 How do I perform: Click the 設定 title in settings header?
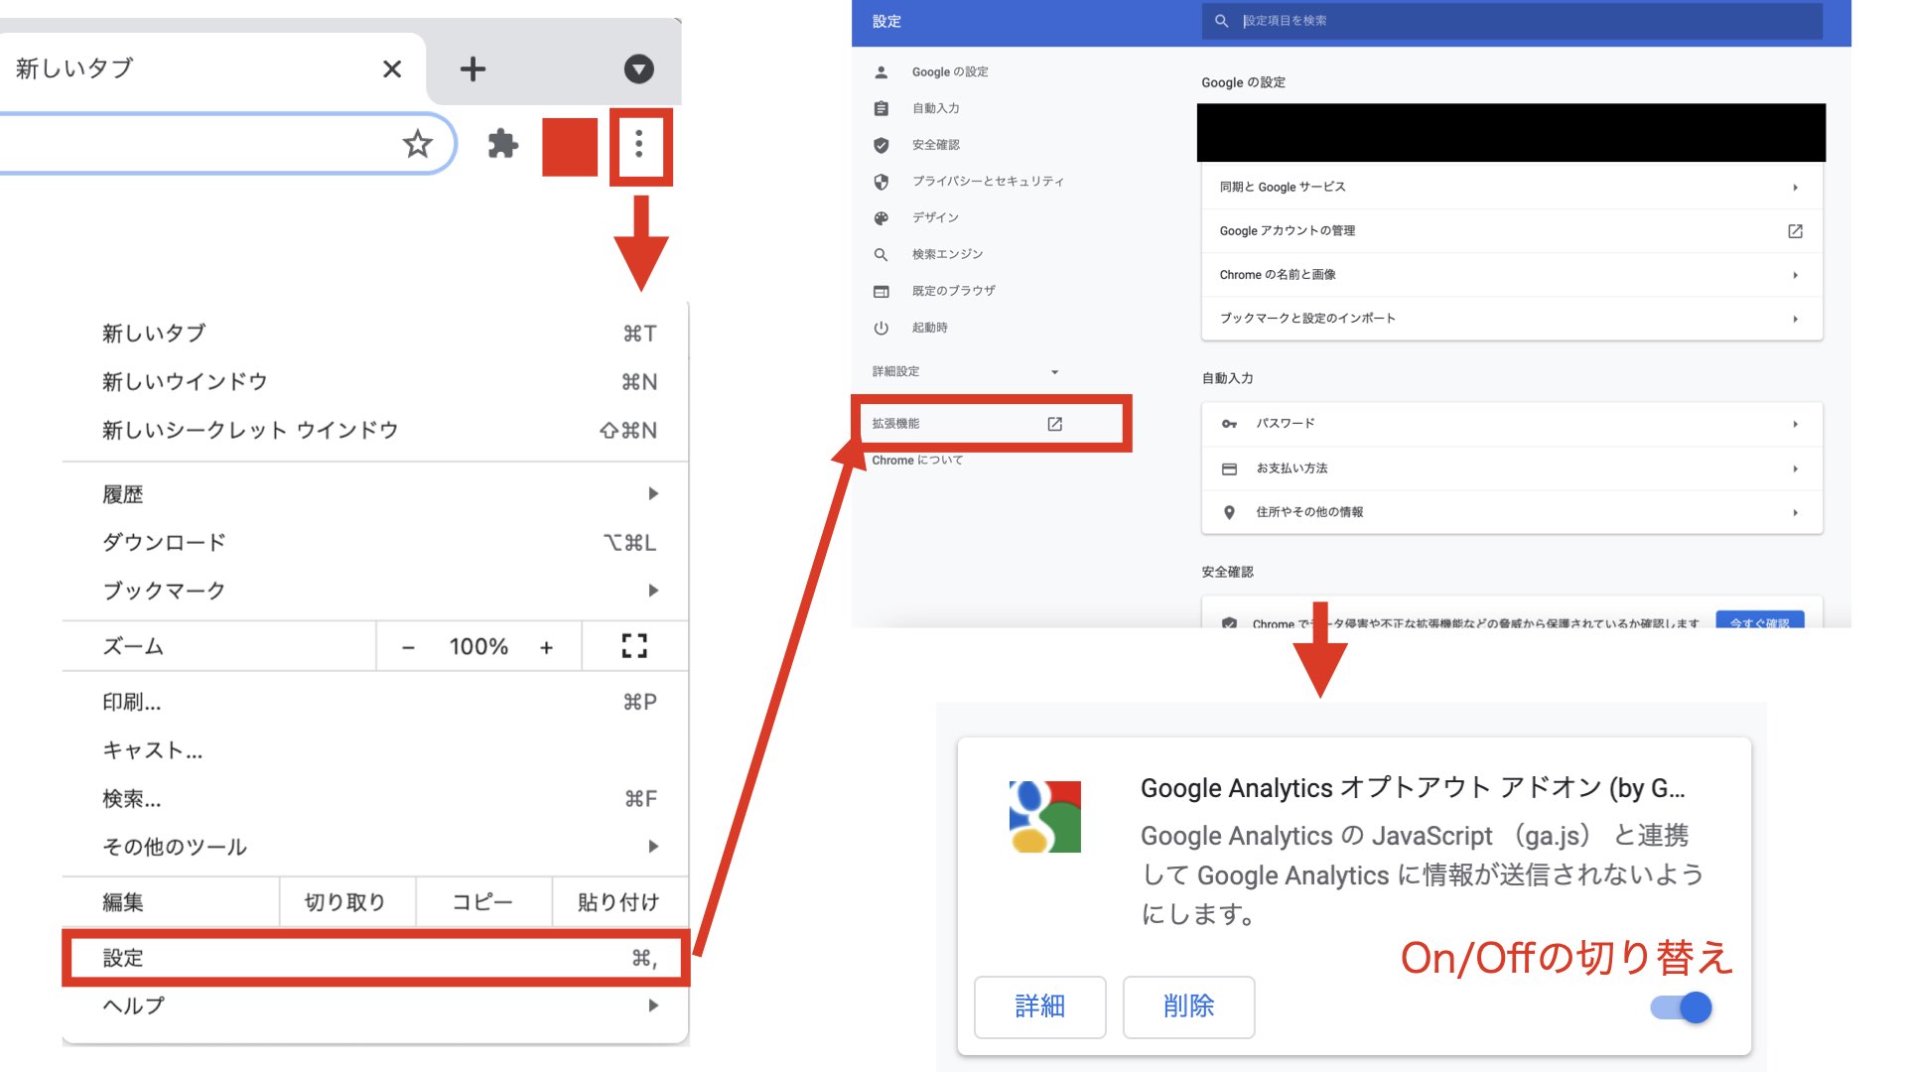click(886, 21)
